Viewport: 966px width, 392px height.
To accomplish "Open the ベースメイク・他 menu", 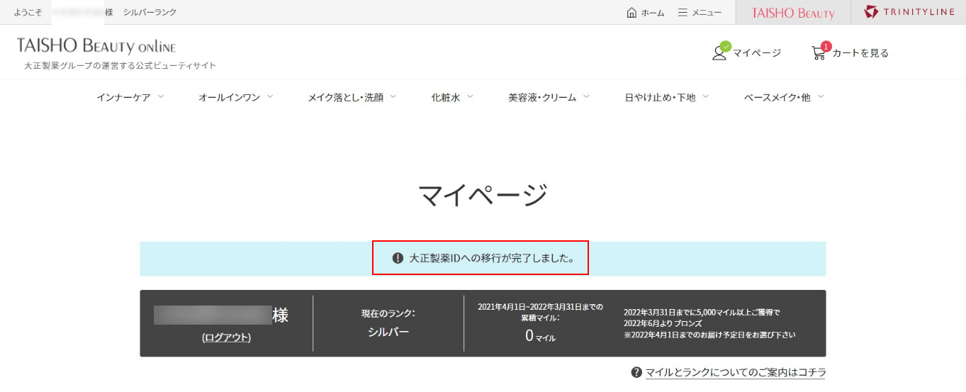I will pyautogui.click(x=777, y=98).
